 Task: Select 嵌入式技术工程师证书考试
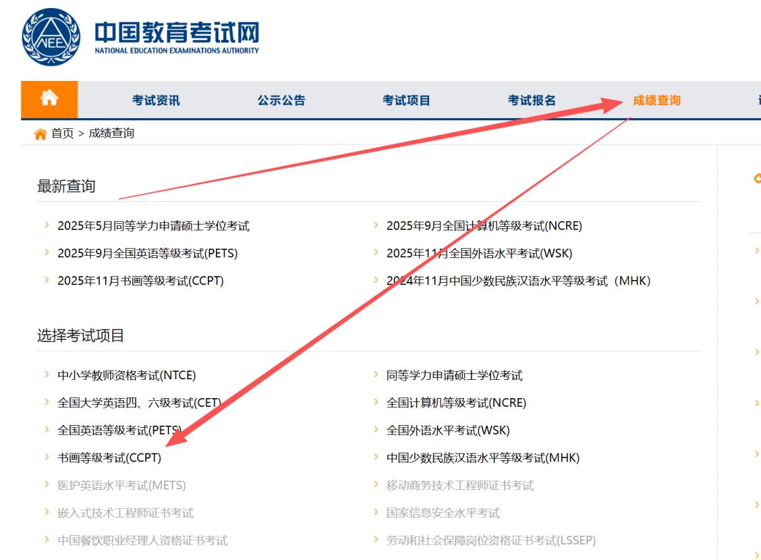coord(125,513)
